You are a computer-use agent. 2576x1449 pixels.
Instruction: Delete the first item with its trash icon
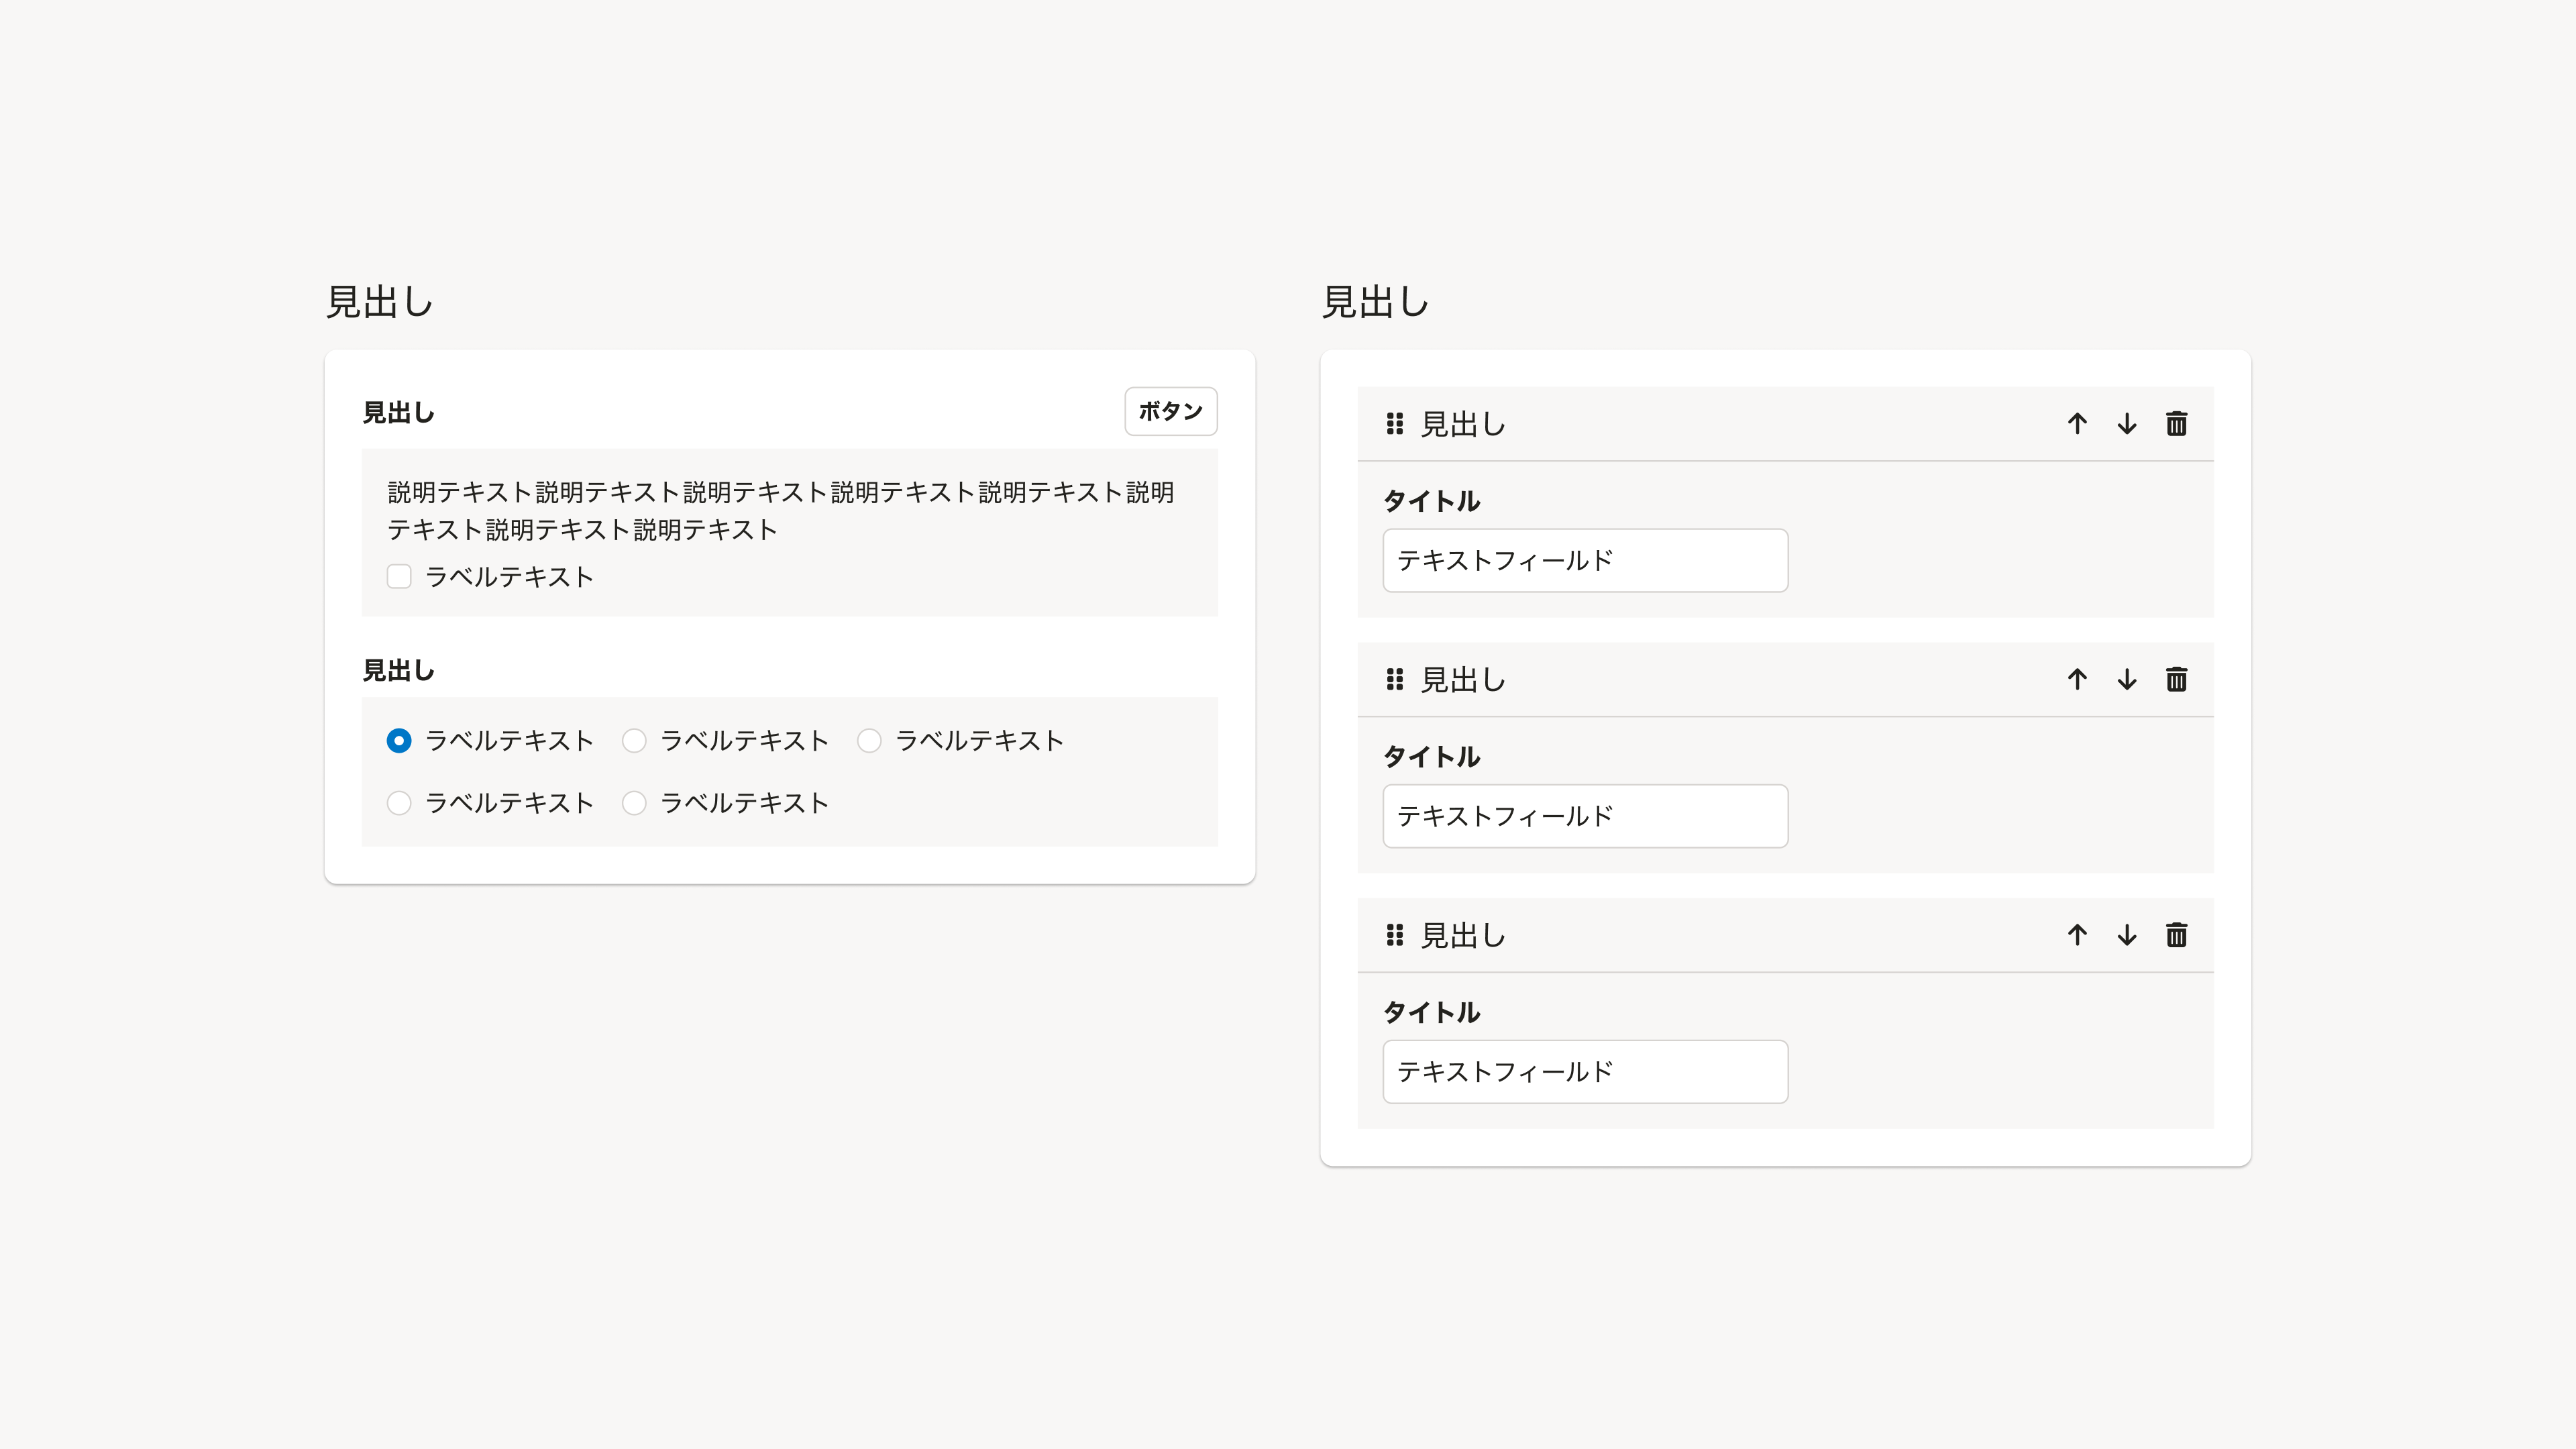click(2176, 424)
